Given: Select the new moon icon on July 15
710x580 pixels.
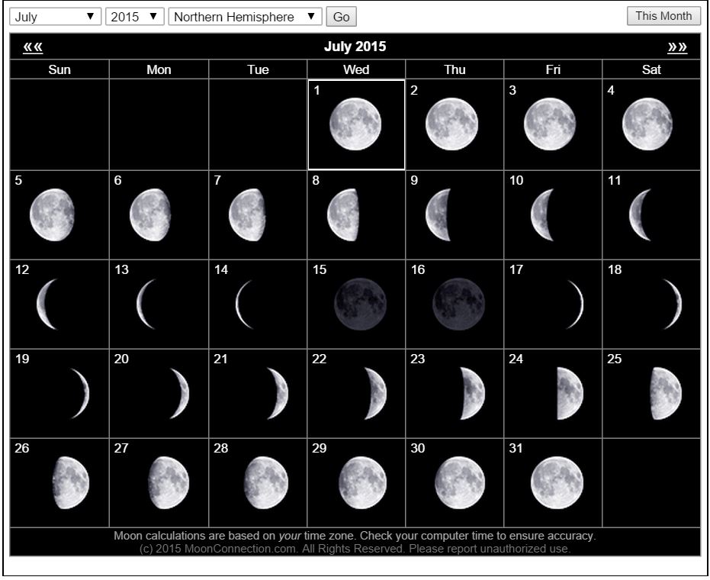Looking at the screenshot, I should [x=360, y=304].
